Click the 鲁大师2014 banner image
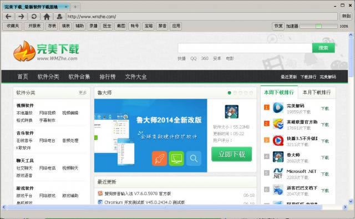 click(x=150, y=135)
